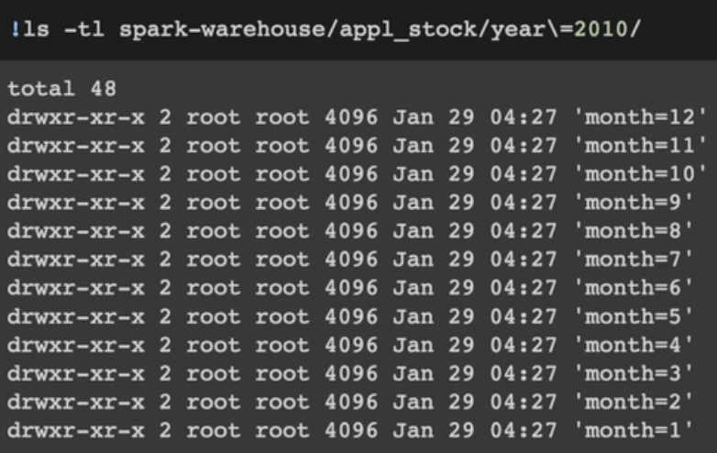
Task: Click the 'month=6' directory name
Action: click(x=633, y=288)
